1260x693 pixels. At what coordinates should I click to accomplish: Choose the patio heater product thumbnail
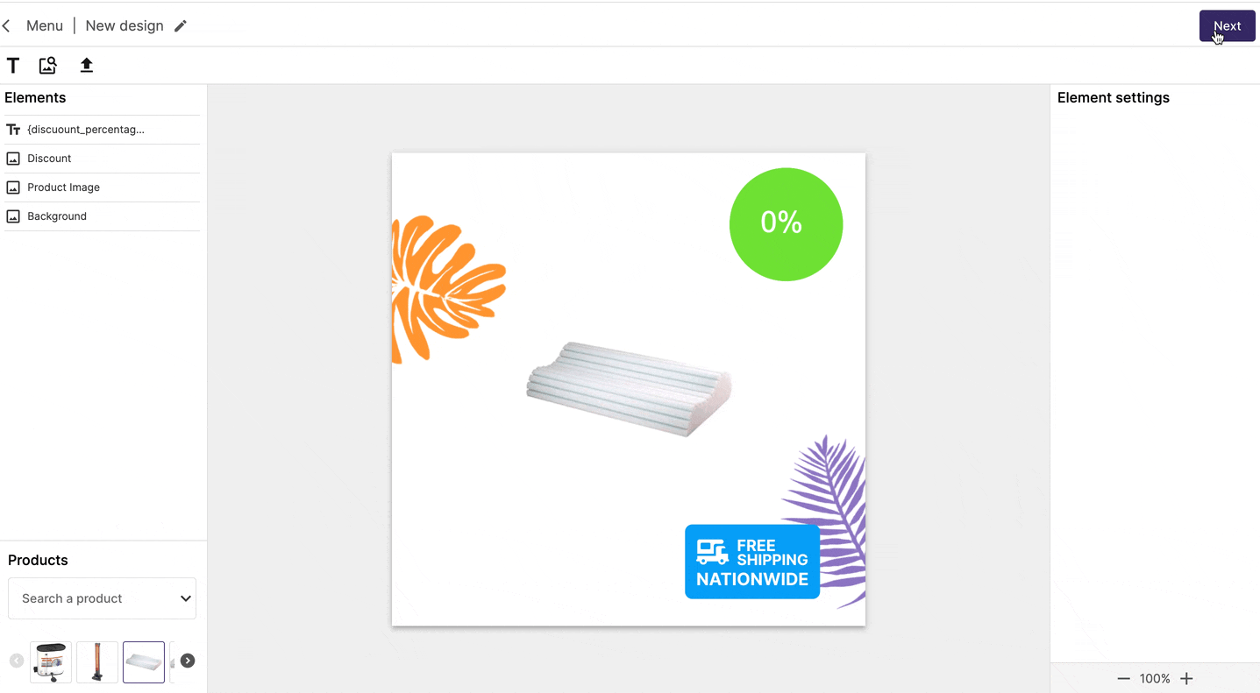(97, 661)
